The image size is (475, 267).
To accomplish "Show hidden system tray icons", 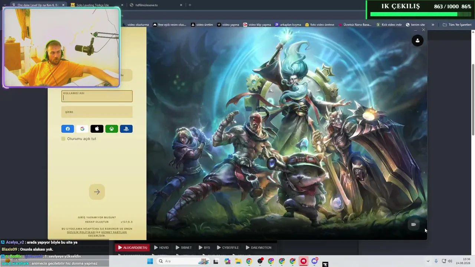I will tap(428, 261).
